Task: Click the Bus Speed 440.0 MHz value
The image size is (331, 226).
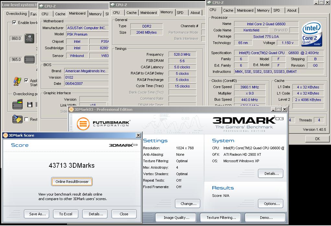Action: pos(250,100)
